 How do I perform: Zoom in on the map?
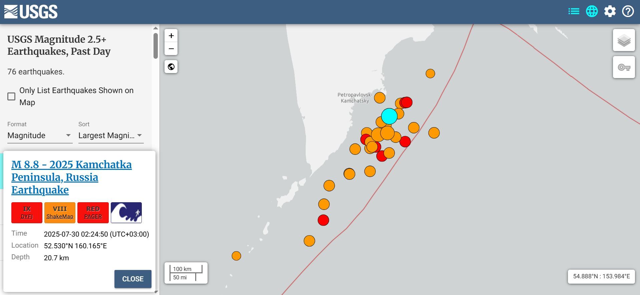coord(171,36)
